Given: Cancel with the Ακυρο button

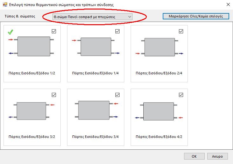Looking at the screenshot, I should (x=217, y=156).
